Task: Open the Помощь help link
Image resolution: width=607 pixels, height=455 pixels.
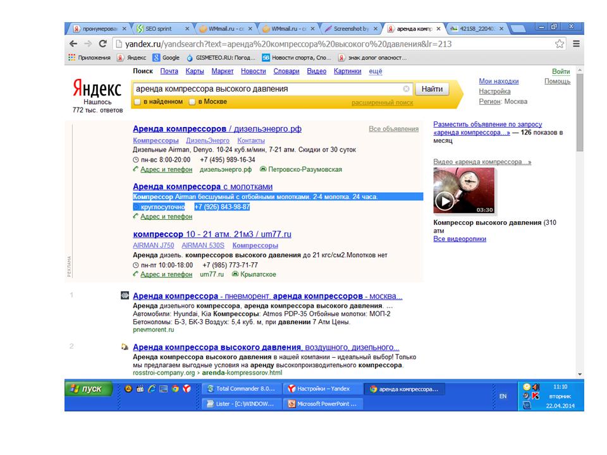Action: [558, 82]
